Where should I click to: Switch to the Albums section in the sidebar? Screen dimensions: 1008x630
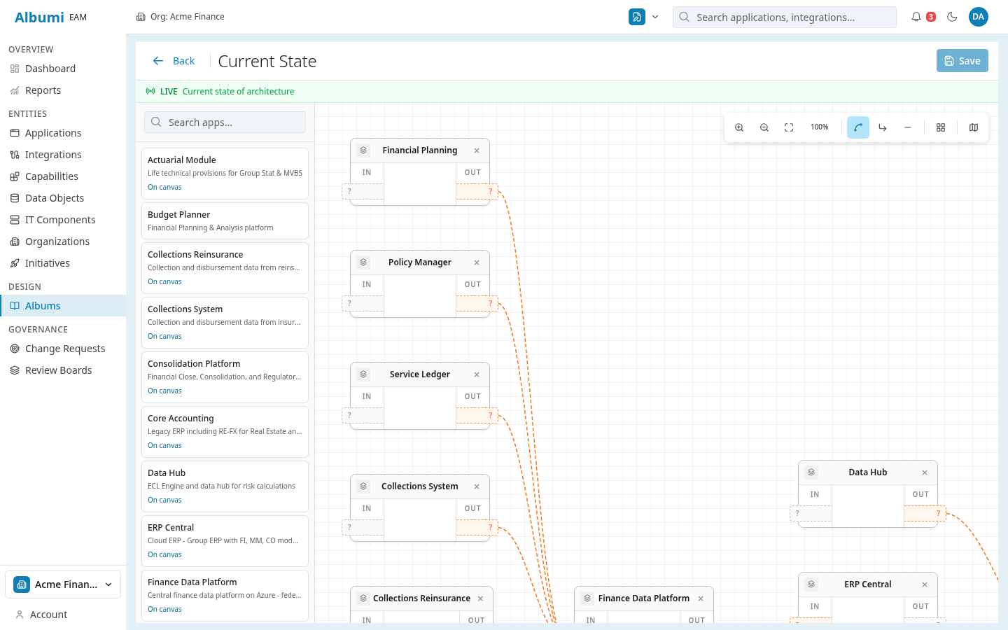(x=44, y=305)
